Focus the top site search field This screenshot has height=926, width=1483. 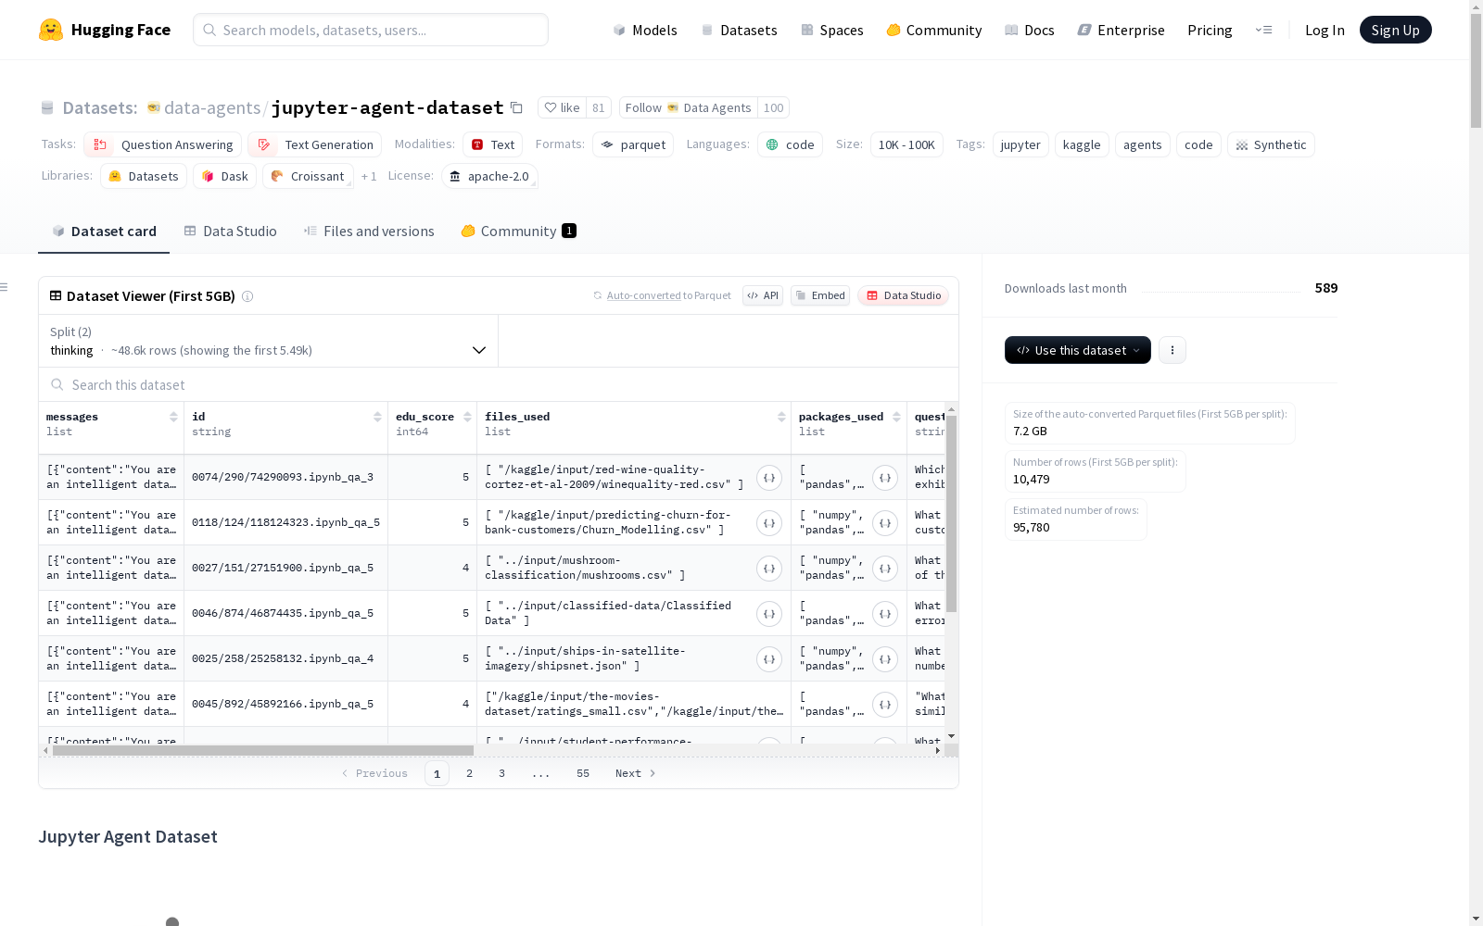tap(371, 30)
